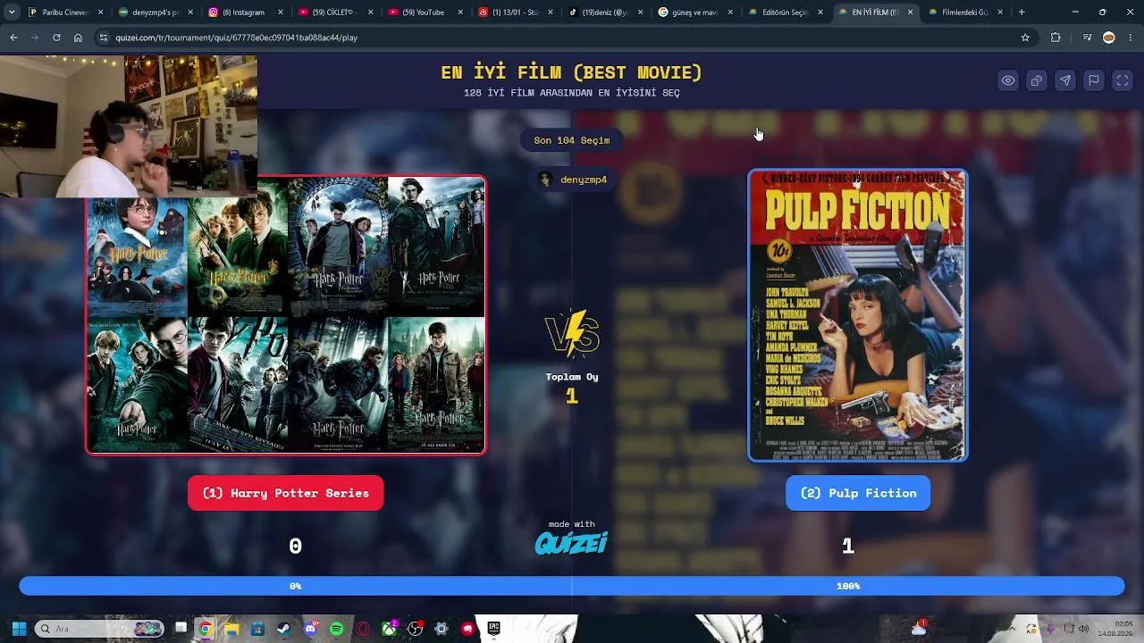1144x643 pixels.
Task: Open the Quizei logo link
Action: (x=572, y=543)
